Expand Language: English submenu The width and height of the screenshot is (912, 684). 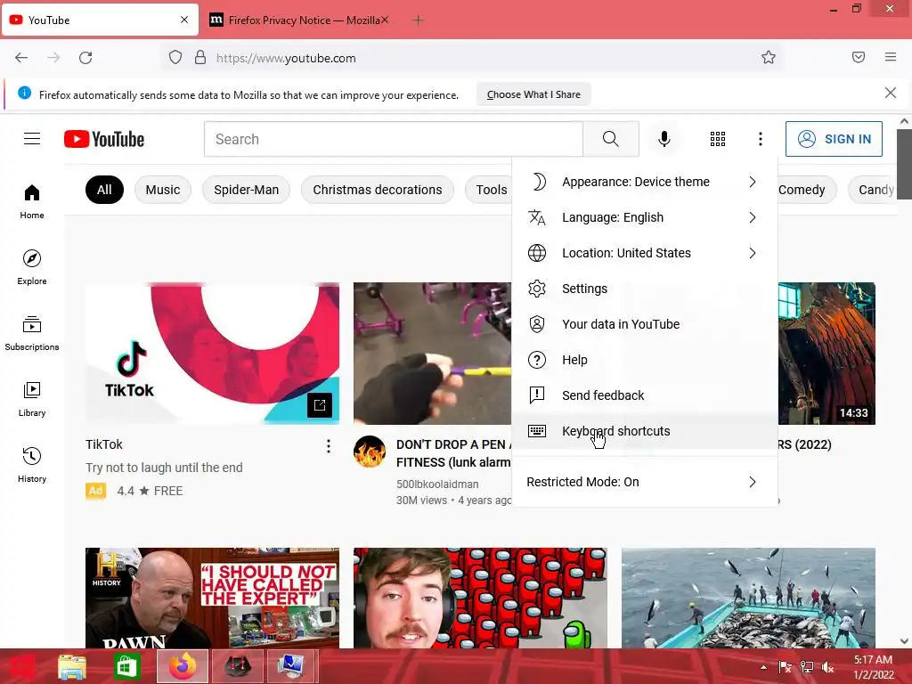(645, 217)
